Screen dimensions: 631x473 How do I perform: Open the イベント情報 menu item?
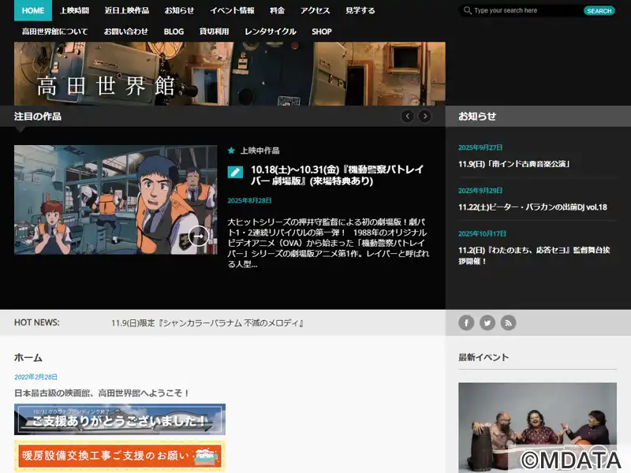click(232, 10)
